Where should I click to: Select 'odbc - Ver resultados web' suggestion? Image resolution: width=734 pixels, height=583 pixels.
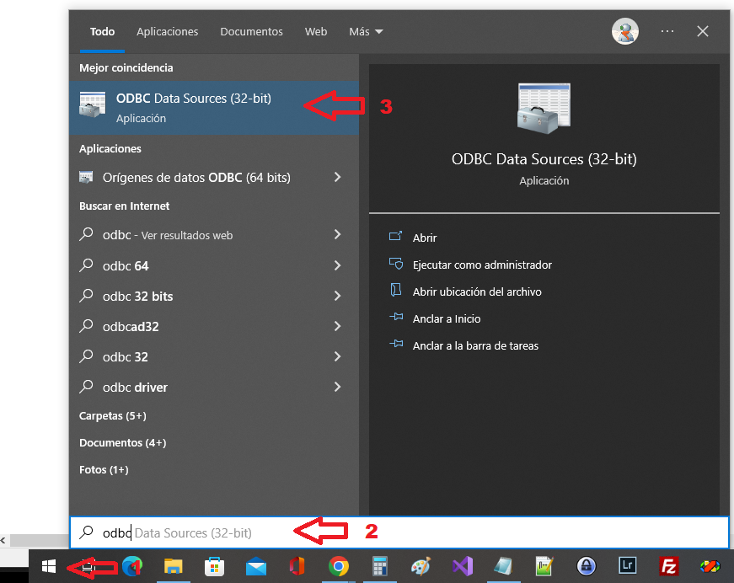click(x=196, y=235)
